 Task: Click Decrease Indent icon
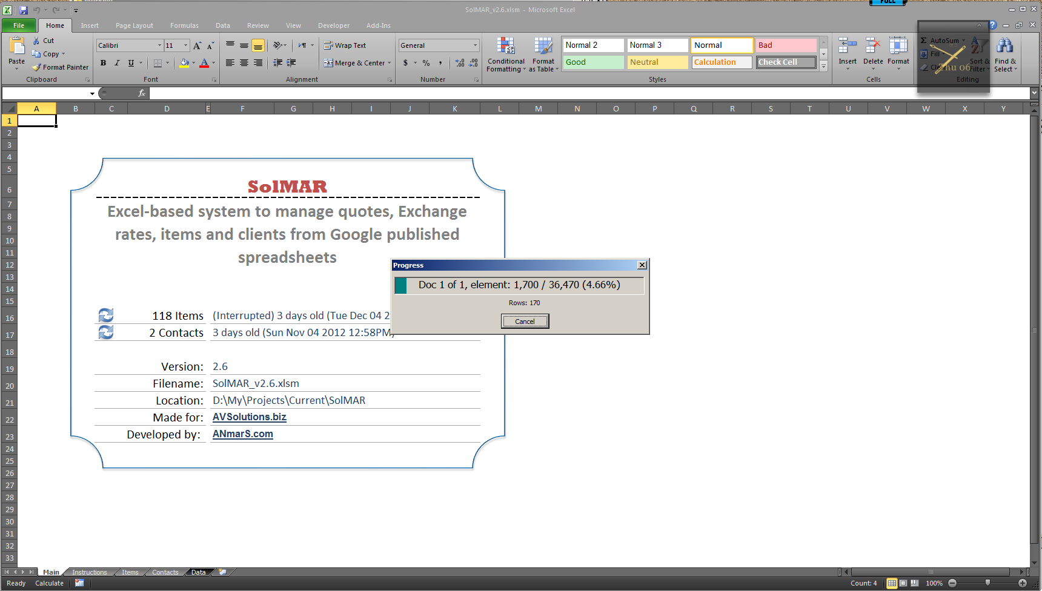[x=277, y=63]
